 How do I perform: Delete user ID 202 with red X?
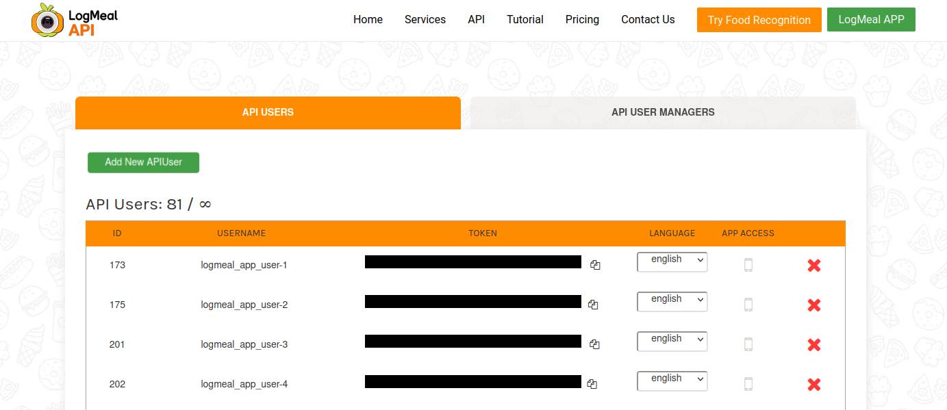(813, 385)
